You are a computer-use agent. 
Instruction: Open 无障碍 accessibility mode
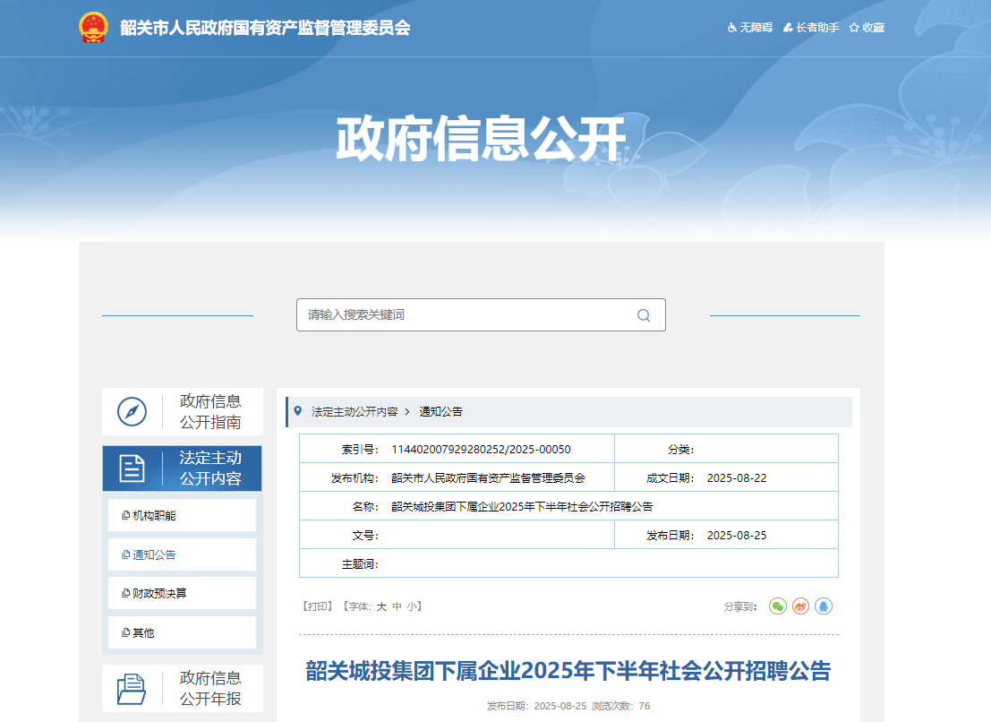point(750,28)
